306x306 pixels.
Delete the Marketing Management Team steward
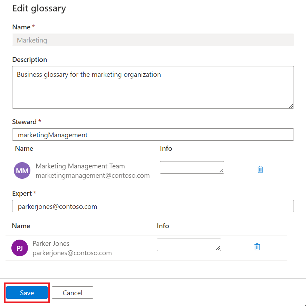pyautogui.click(x=260, y=169)
